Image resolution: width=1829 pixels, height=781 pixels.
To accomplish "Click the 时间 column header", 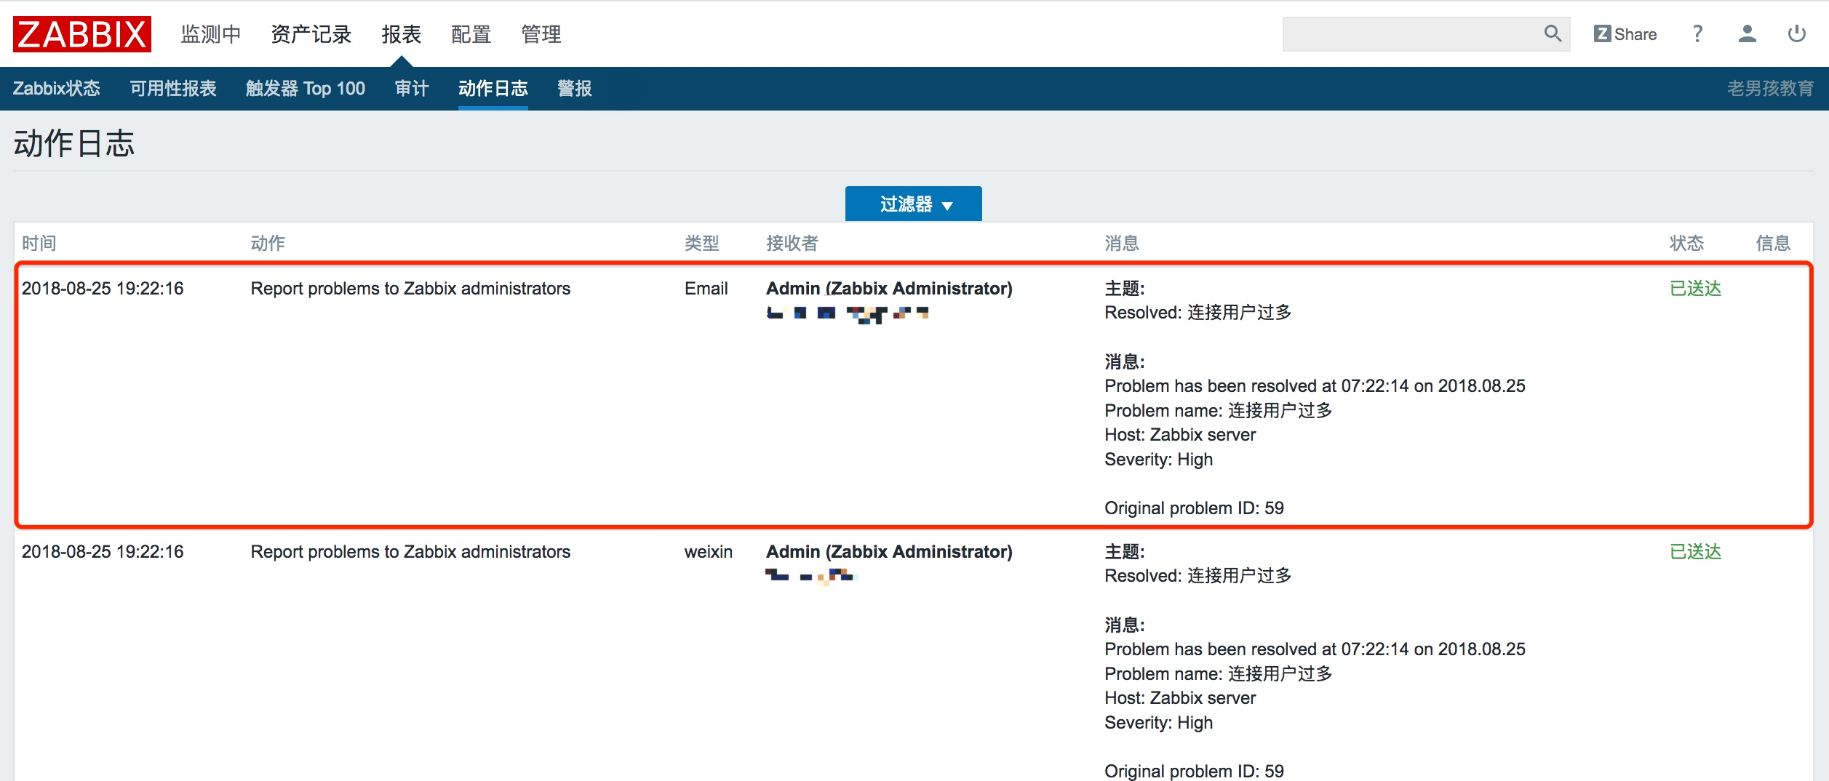I will (39, 243).
